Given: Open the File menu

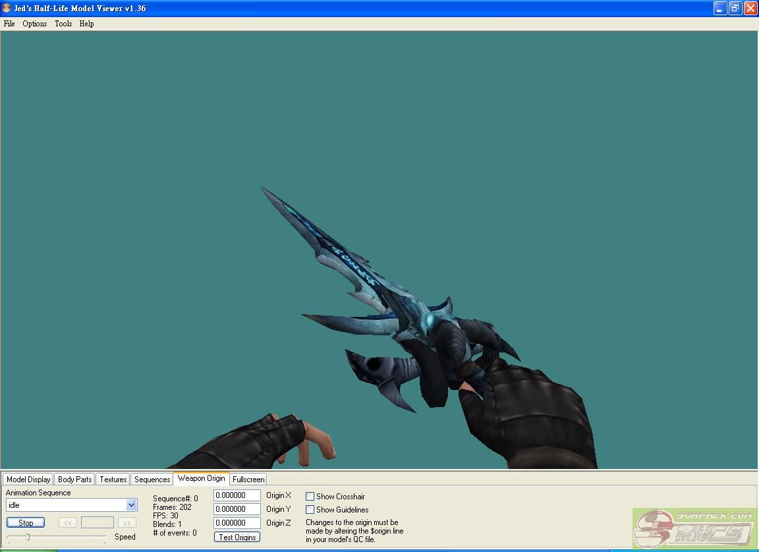Looking at the screenshot, I should (x=9, y=24).
